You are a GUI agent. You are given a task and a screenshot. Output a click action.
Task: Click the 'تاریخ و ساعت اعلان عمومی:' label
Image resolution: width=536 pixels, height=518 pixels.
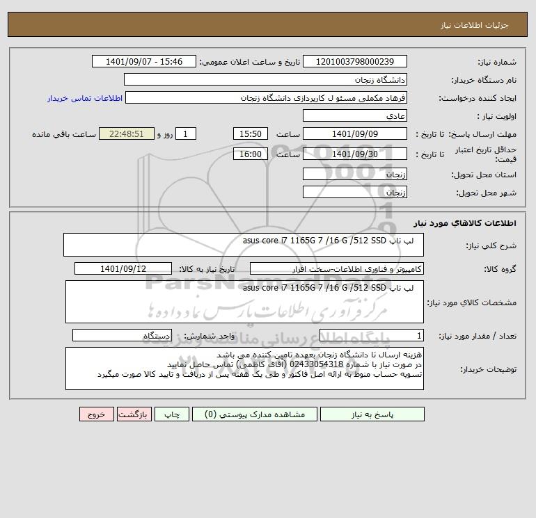250,62
